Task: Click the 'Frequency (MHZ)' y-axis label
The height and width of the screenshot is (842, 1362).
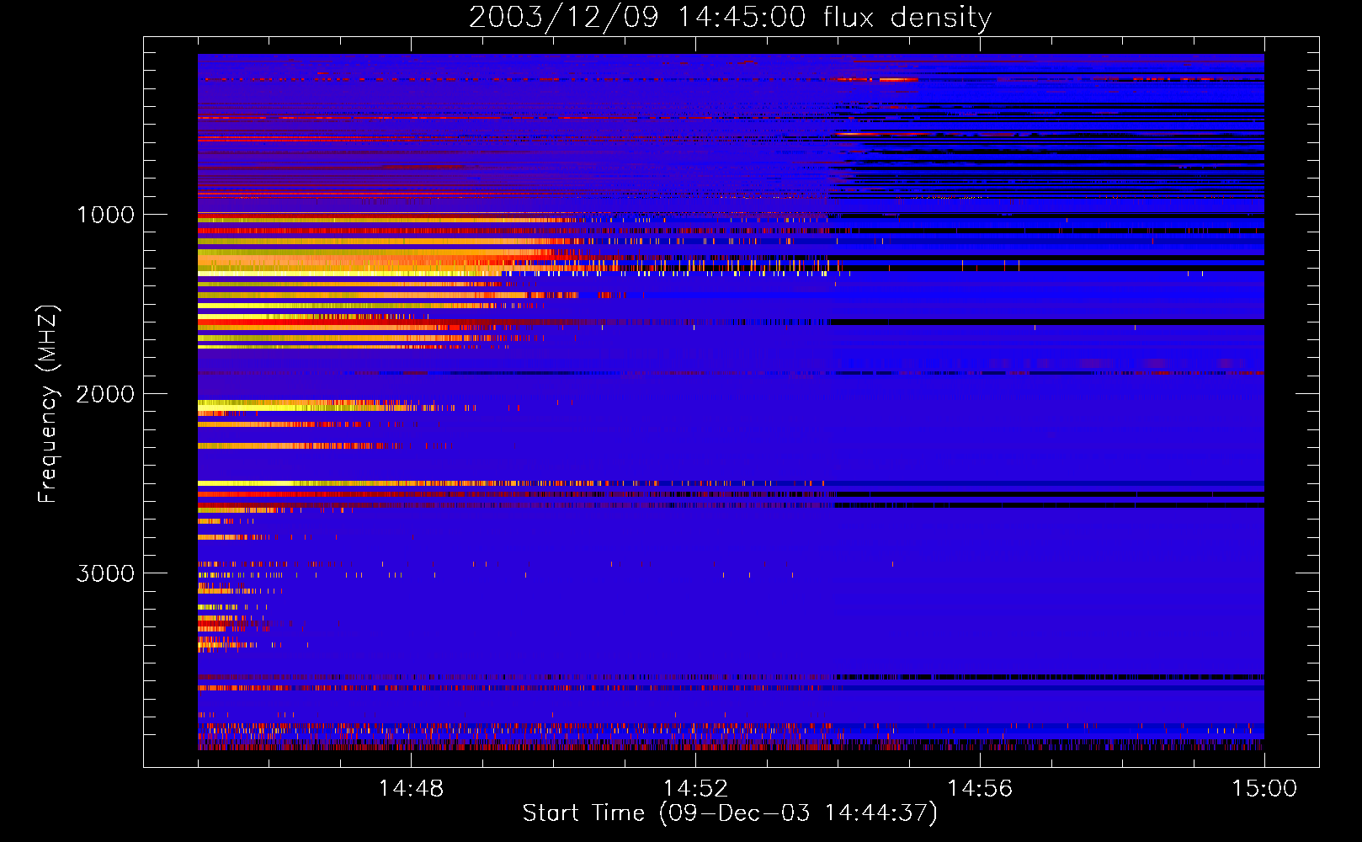Action: pos(48,404)
